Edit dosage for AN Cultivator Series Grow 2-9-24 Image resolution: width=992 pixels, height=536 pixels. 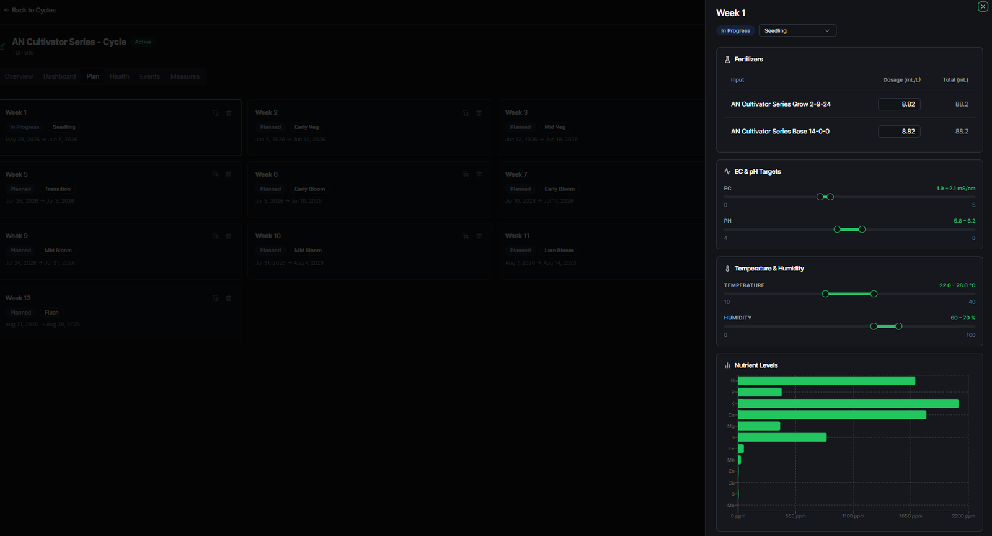point(899,104)
